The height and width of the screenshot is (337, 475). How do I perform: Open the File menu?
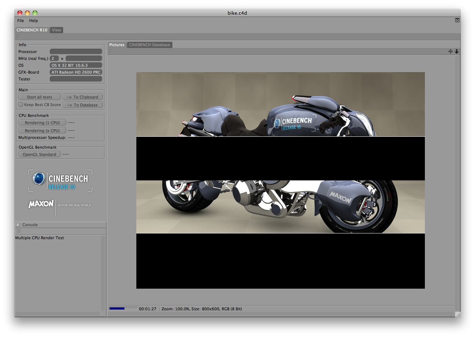tap(21, 21)
